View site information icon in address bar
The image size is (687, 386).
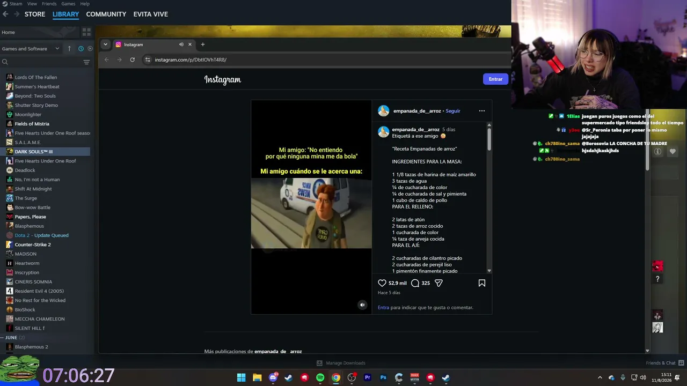click(148, 60)
